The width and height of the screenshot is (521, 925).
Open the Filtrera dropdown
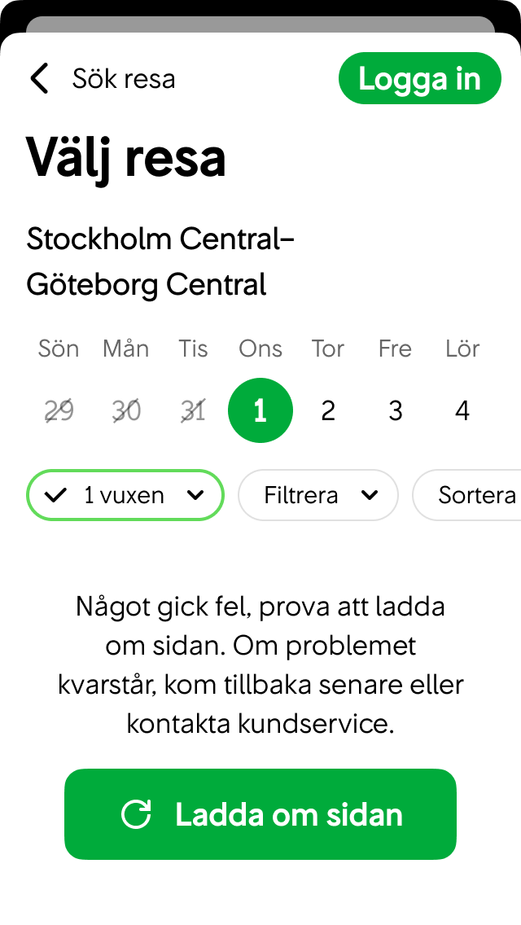tap(317, 495)
